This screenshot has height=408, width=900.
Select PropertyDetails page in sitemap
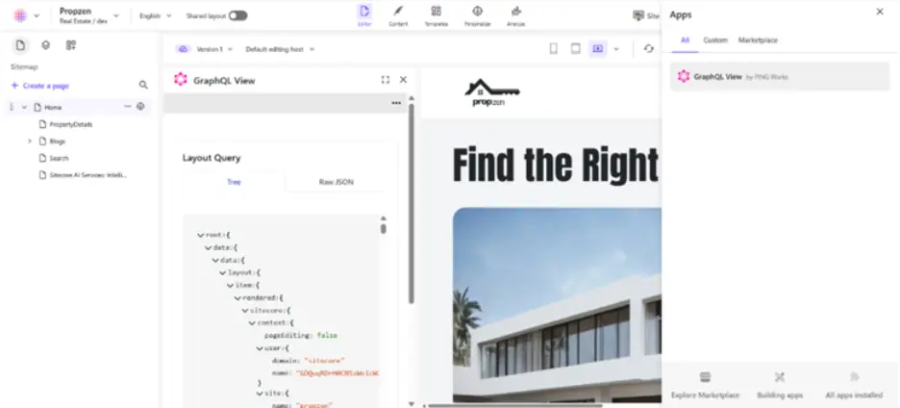pyautogui.click(x=70, y=124)
